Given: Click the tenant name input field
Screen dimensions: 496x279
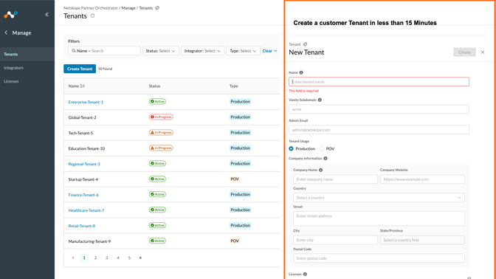Looking at the screenshot, I should (379, 82).
